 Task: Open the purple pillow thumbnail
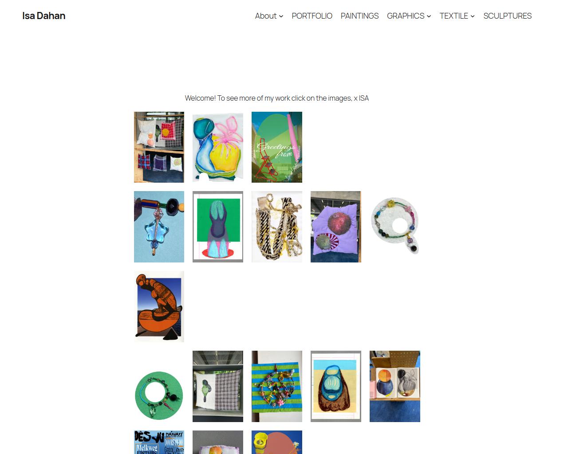click(x=336, y=227)
